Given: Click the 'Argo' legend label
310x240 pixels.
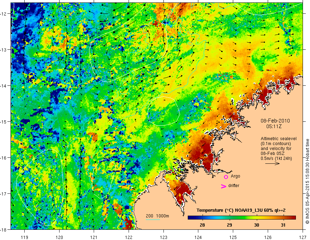Looking at the screenshot, I should [x=235, y=176].
